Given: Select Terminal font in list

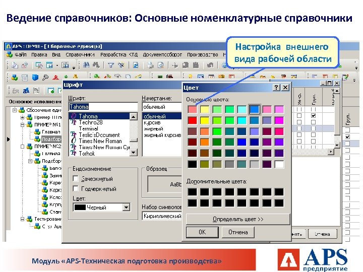Looking at the screenshot, I should tap(88, 128).
